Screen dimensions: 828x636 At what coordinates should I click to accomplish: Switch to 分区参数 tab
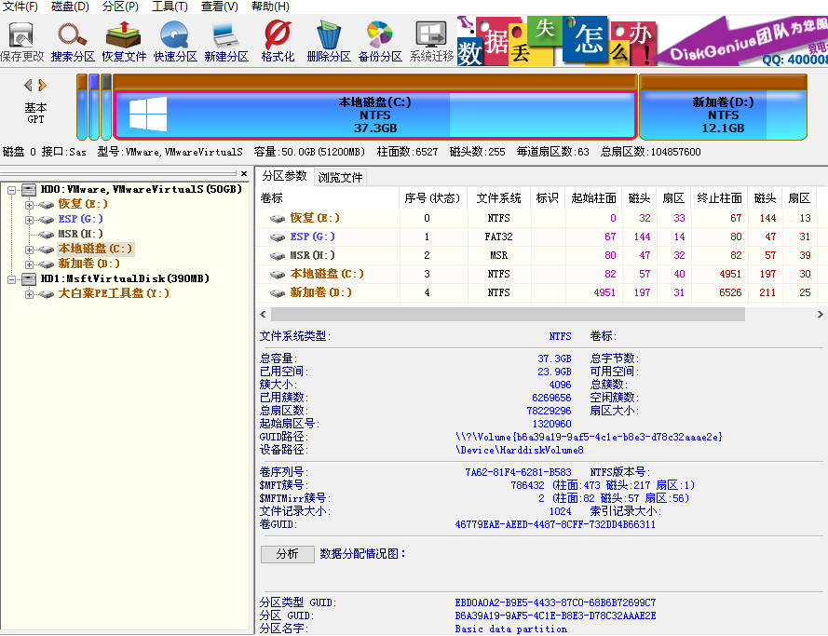284,176
